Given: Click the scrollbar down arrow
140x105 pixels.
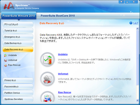Looking at the screenshot, I should pyautogui.click(x=137, y=100).
